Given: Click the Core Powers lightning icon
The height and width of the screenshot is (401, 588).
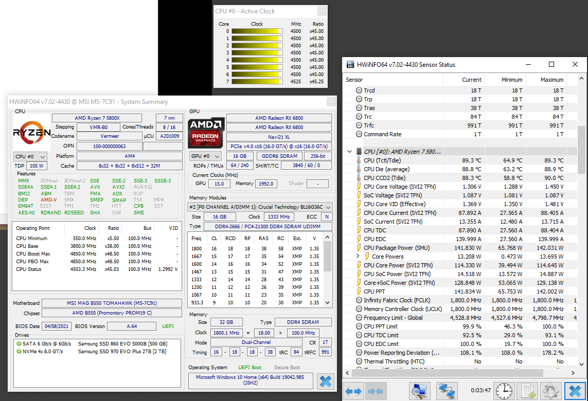Looking at the screenshot, I should pyautogui.click(x=367, y=257).
